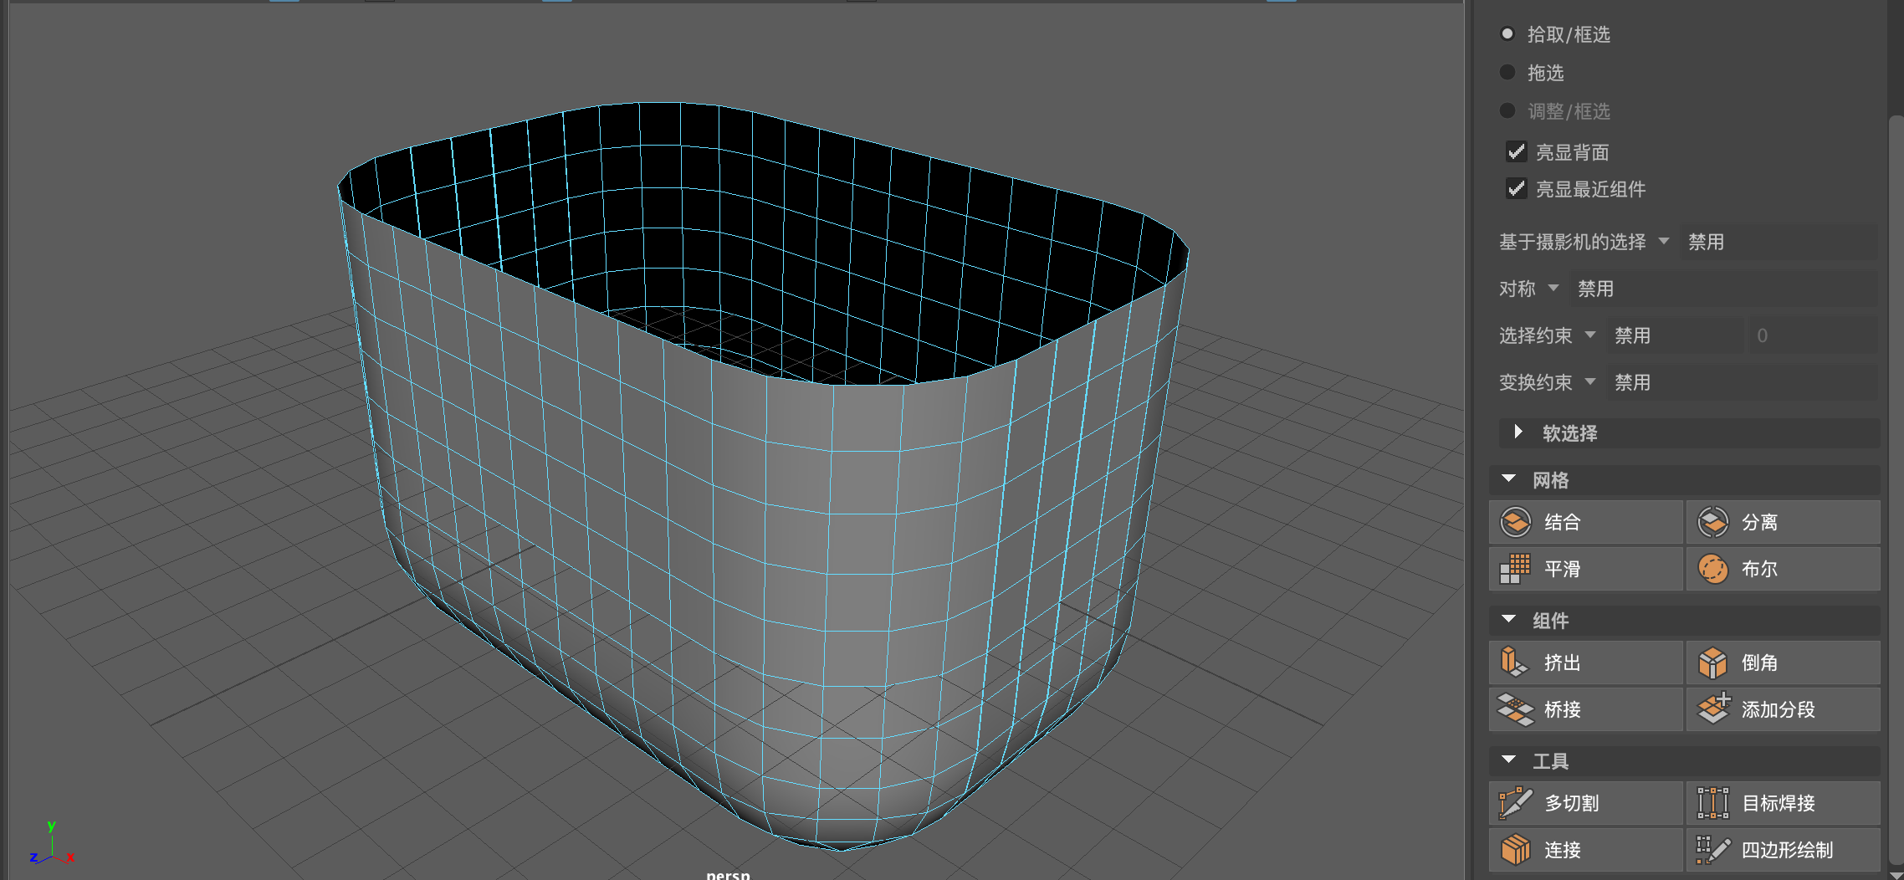Click the 基于摄影机的选择 value field 禁用
This screenshot has height=880, width=1904.
pos(1779,242)
